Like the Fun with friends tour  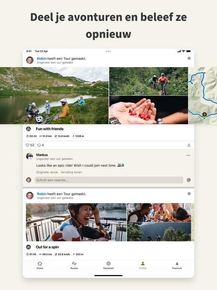click(x=30, y=145)
